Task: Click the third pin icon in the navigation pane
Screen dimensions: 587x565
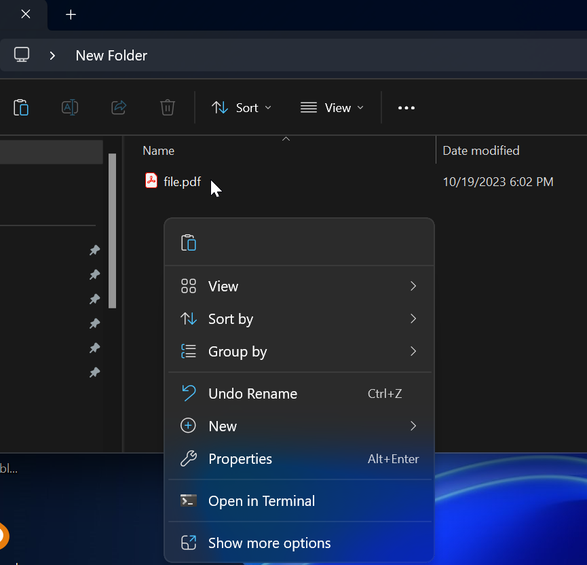Action: 95,299
